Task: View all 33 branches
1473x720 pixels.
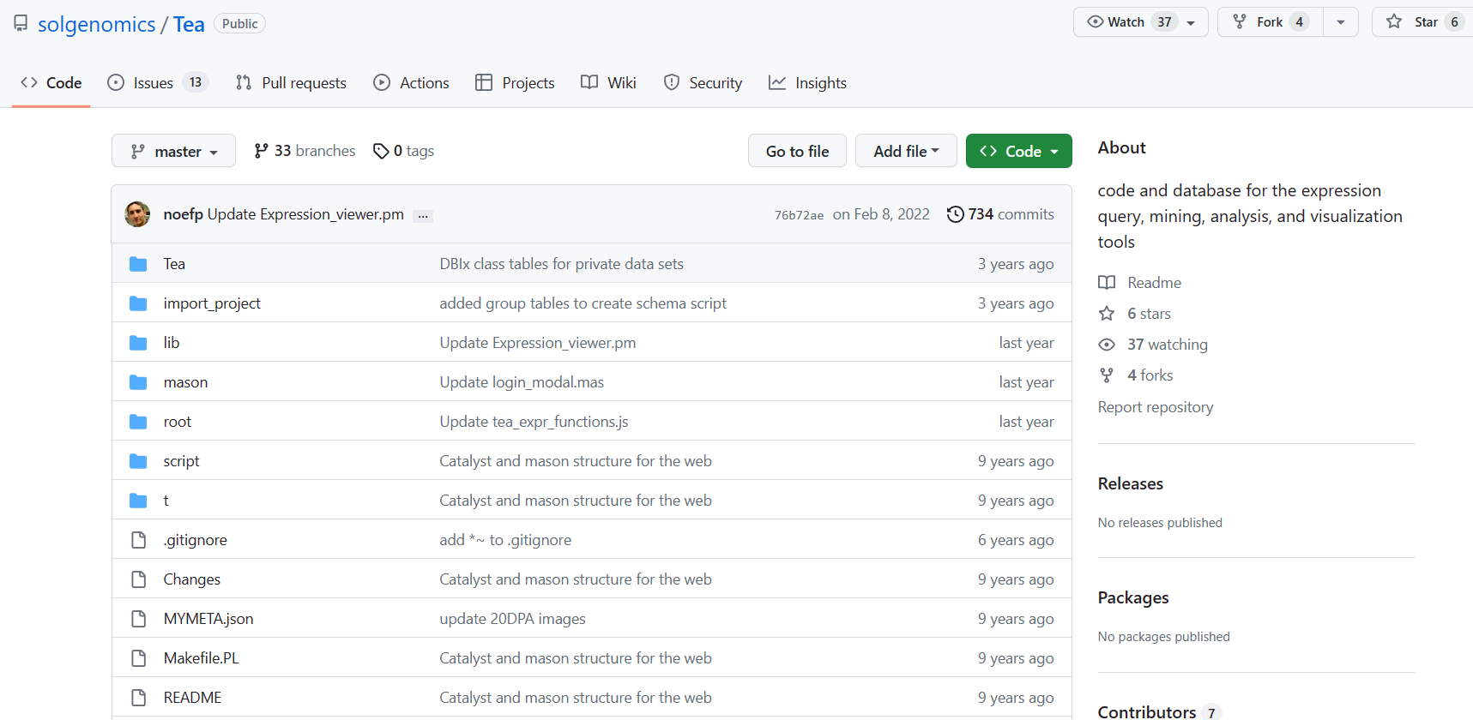Action: [305, 151]
